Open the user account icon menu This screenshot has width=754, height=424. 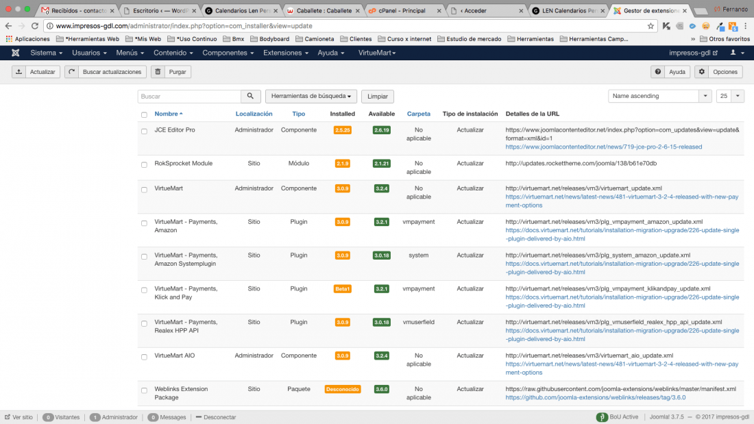(x=737, y=53)
